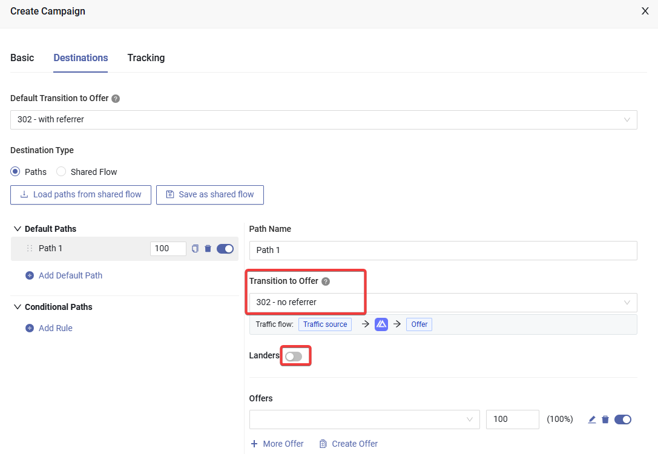Click Load paths from shared flow button

click(x=81, y=195)
